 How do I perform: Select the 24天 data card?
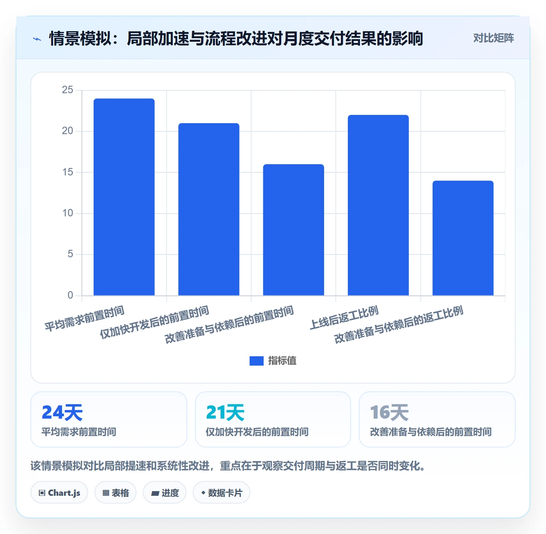click(109, 419)
